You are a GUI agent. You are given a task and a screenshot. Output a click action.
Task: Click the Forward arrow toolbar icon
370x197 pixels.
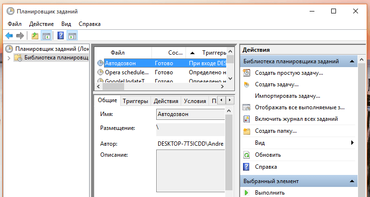[20, 35]
